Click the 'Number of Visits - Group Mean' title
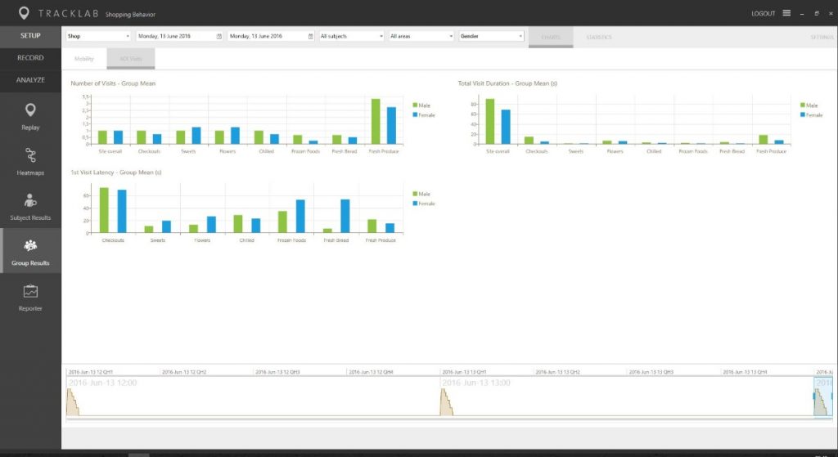 (113, 83)
